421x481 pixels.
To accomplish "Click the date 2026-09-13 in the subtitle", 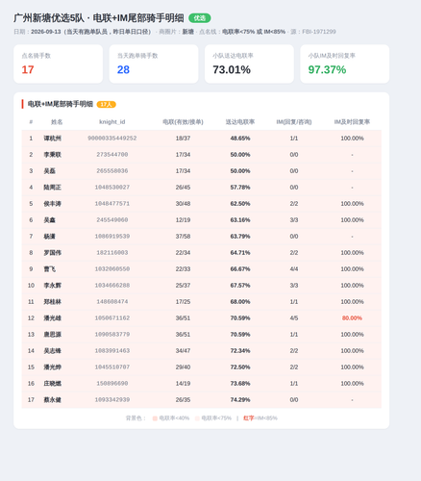I will 46,32.
